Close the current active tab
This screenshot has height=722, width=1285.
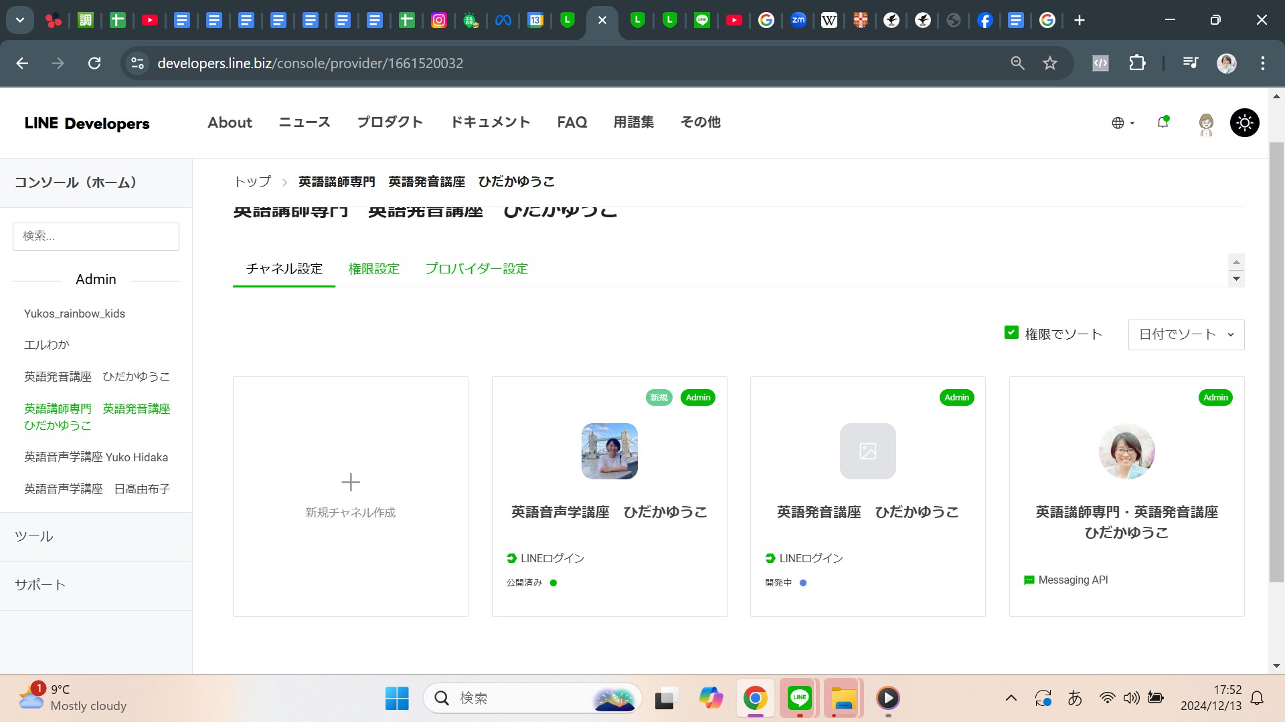(x=602, y=20)
